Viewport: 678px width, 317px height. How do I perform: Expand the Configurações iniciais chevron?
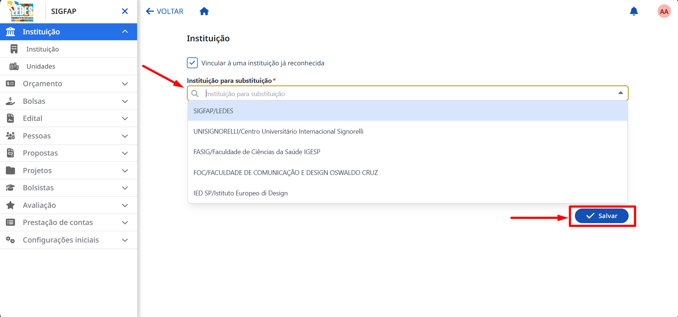125,240
